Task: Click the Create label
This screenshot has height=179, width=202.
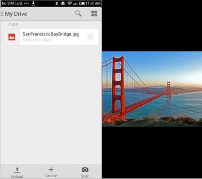Action: (51, 176)
